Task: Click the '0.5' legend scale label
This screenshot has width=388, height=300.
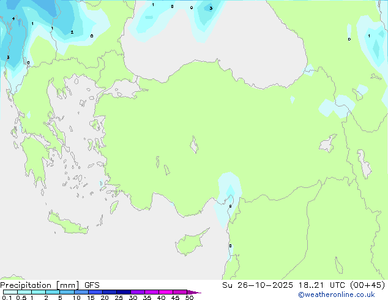Action: pos(21,298)
